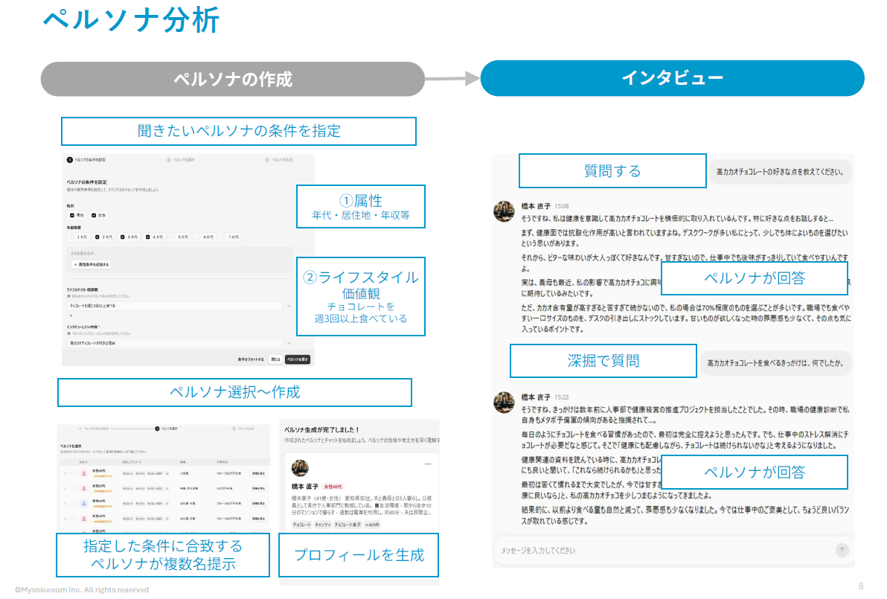Select the 女性20代 row checkbox
Screen dimensions: 887x599
coord(74,489)
